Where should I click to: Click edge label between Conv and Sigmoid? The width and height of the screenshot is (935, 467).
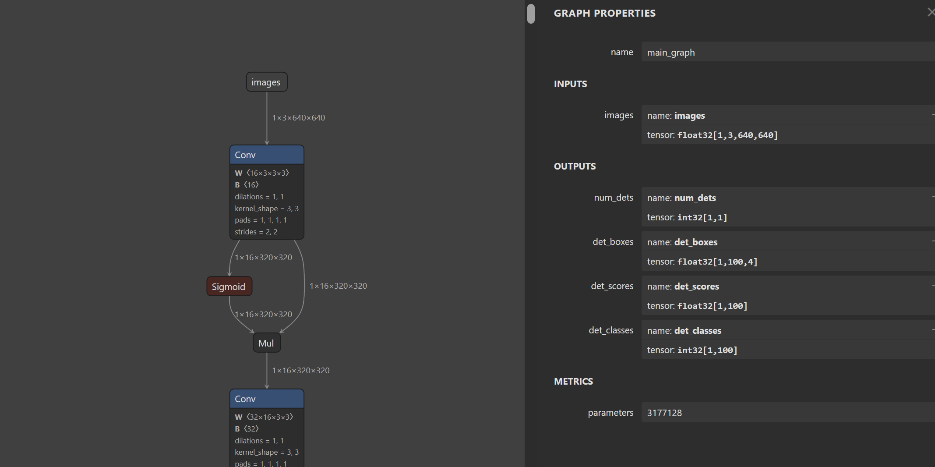coord(263,257)
